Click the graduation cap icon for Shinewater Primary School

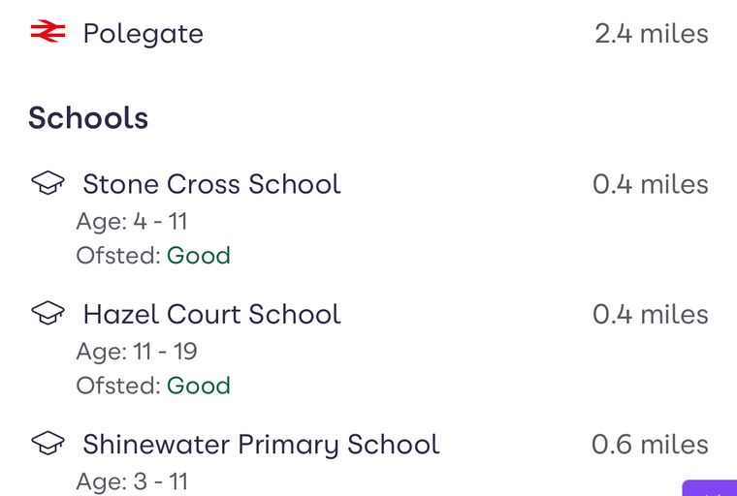48,443
